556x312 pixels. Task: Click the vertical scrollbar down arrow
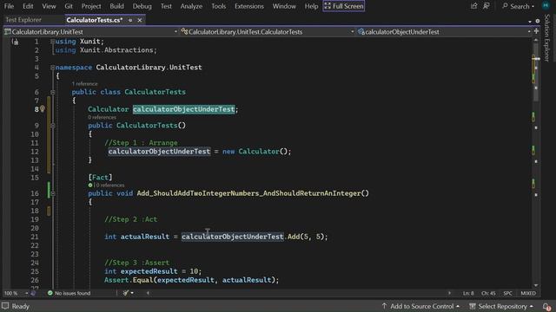coord(536,285)
